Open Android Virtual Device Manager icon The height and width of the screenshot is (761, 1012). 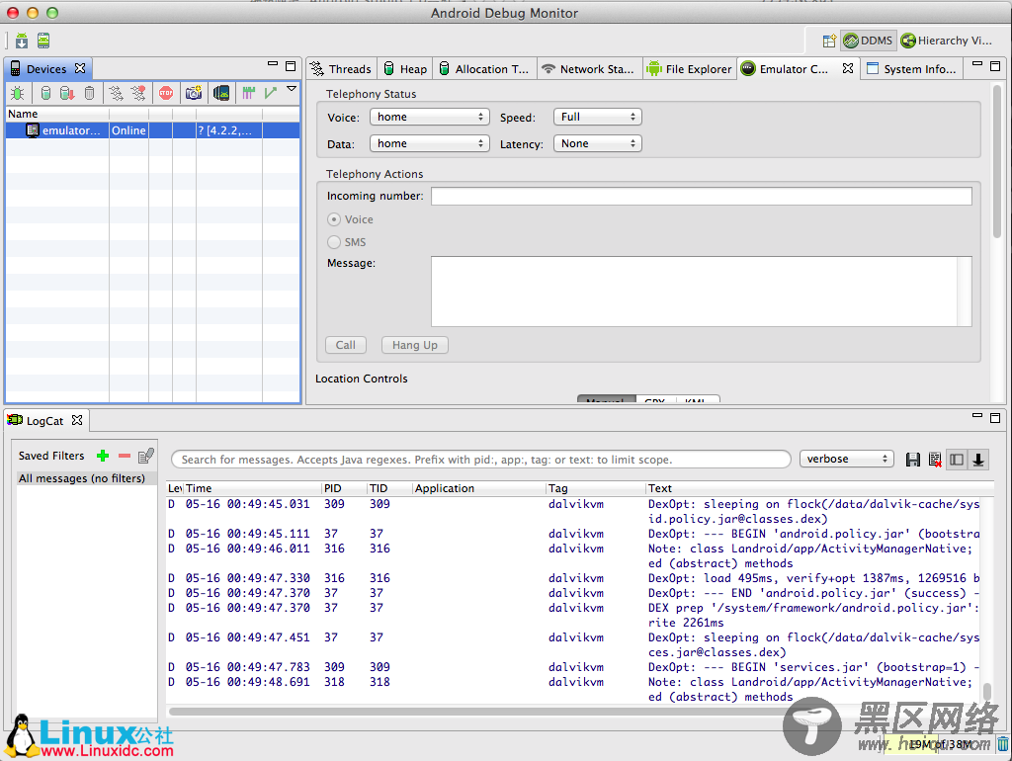click(x=43, y=41)
